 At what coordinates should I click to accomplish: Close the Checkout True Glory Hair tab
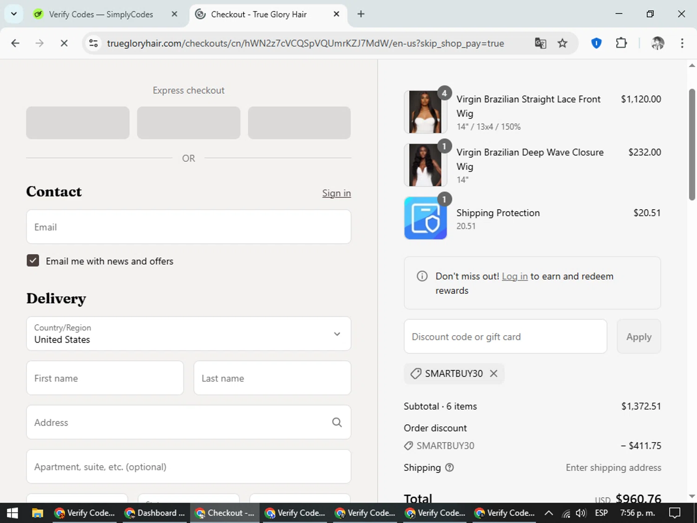tap(336, 14)
